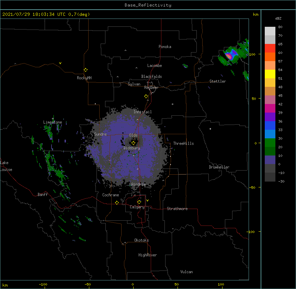Click the Limestone label
Screen dimensions: 296x289
pos(53,122)
